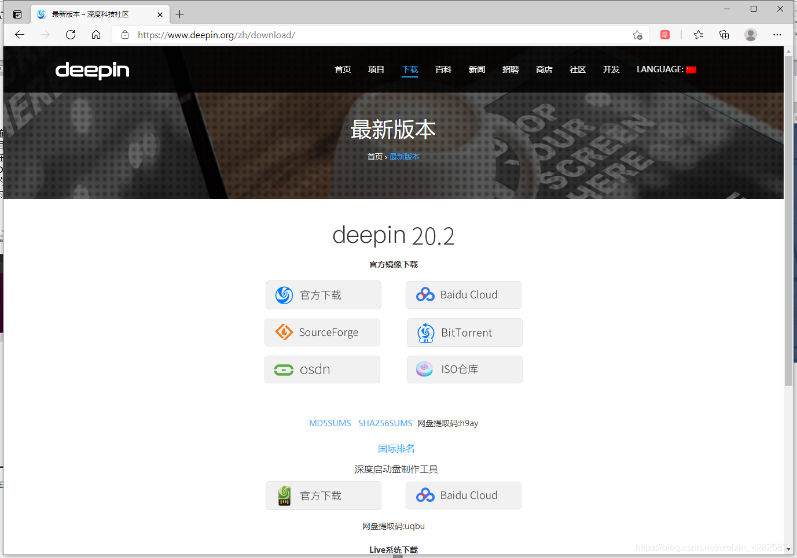Image resolution: width=797 pixels, height=558 pixels.
Task: Click the deepin logo
Action: click(92, 70)
